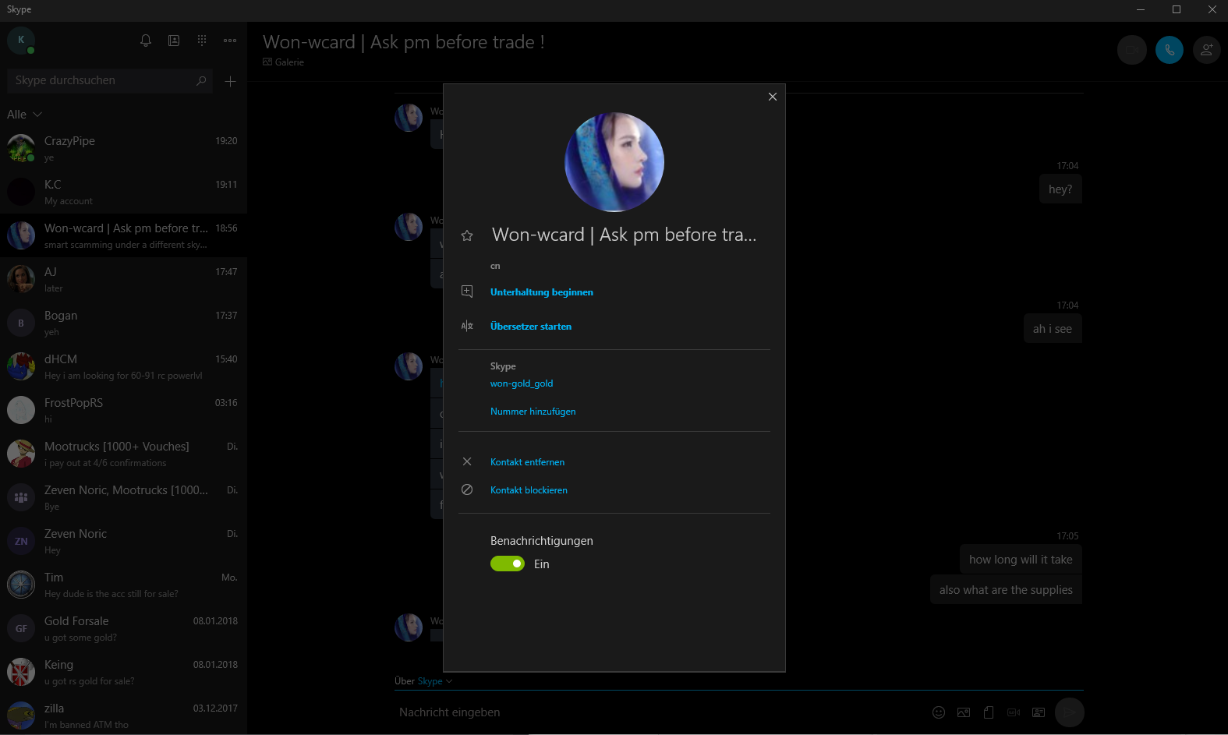The image size is (1228, 735).
Task: Open the Bogan conversation
Action: click(x=123, y=323)
